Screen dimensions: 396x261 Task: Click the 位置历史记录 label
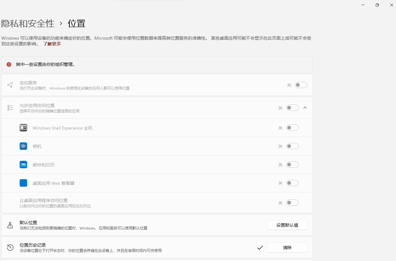click(x=33, y=245)
